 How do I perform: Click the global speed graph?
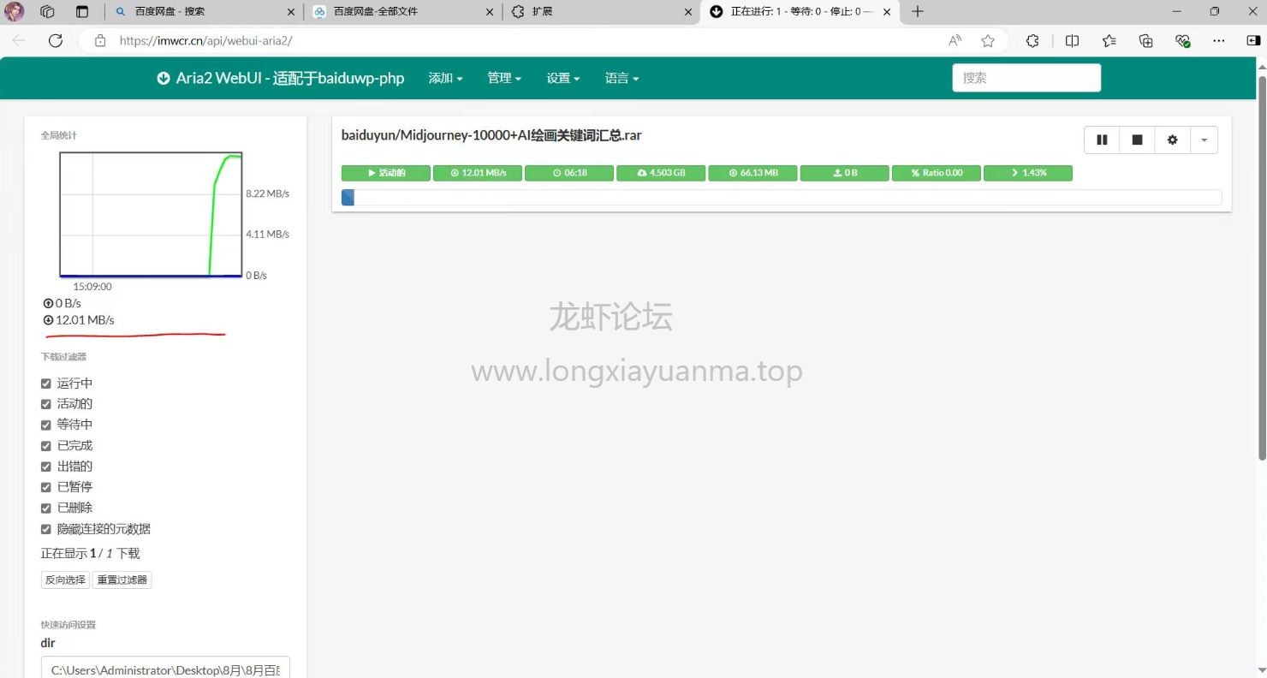(151, 215)
